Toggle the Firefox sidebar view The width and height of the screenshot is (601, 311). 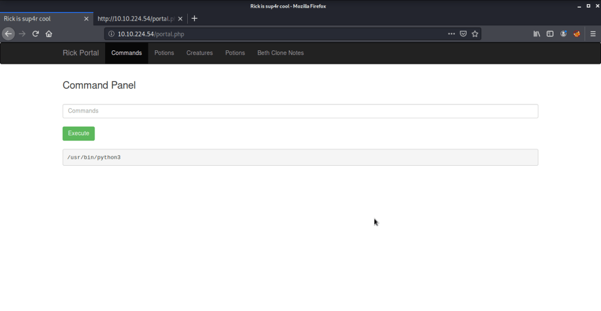tap(550, 34)
